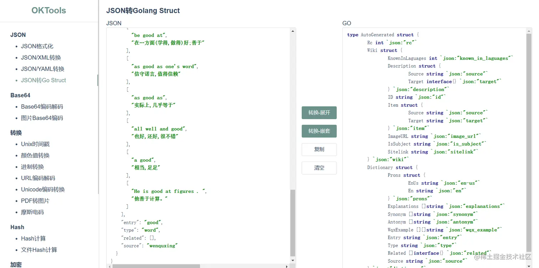539x268 pixels.
Task: Click the JSON input vertical scrollbar thumb
Action: (293, 222)
